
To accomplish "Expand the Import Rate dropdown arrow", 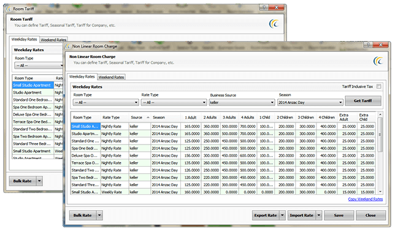I will click(x=319, y=215).
